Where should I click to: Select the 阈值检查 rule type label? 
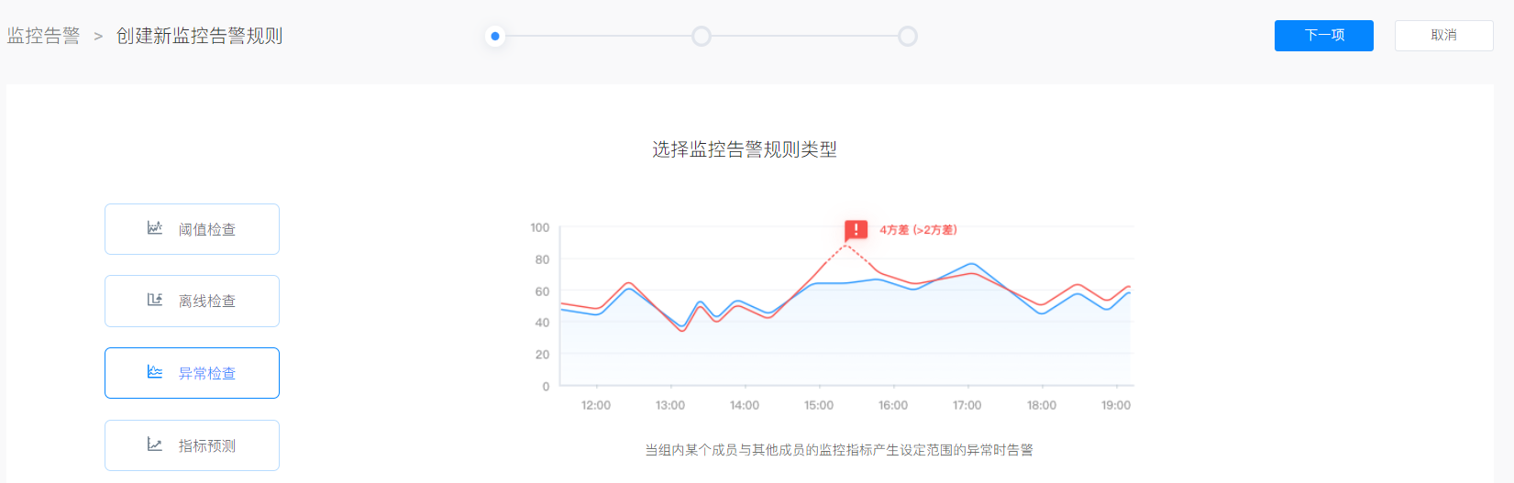pyautogui.click(x=207, y=229)
